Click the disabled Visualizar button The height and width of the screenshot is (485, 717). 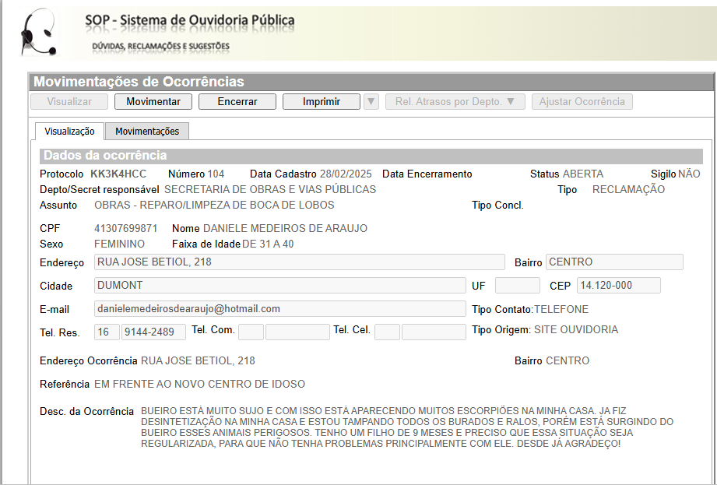69,102
